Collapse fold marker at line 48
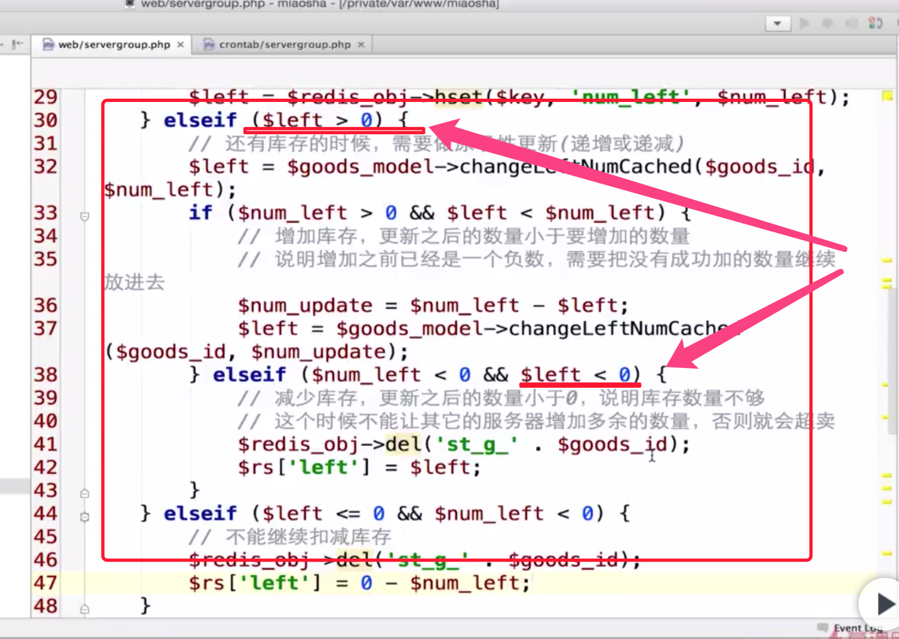This screenshot has height=639, width=899. click(85, 609)
